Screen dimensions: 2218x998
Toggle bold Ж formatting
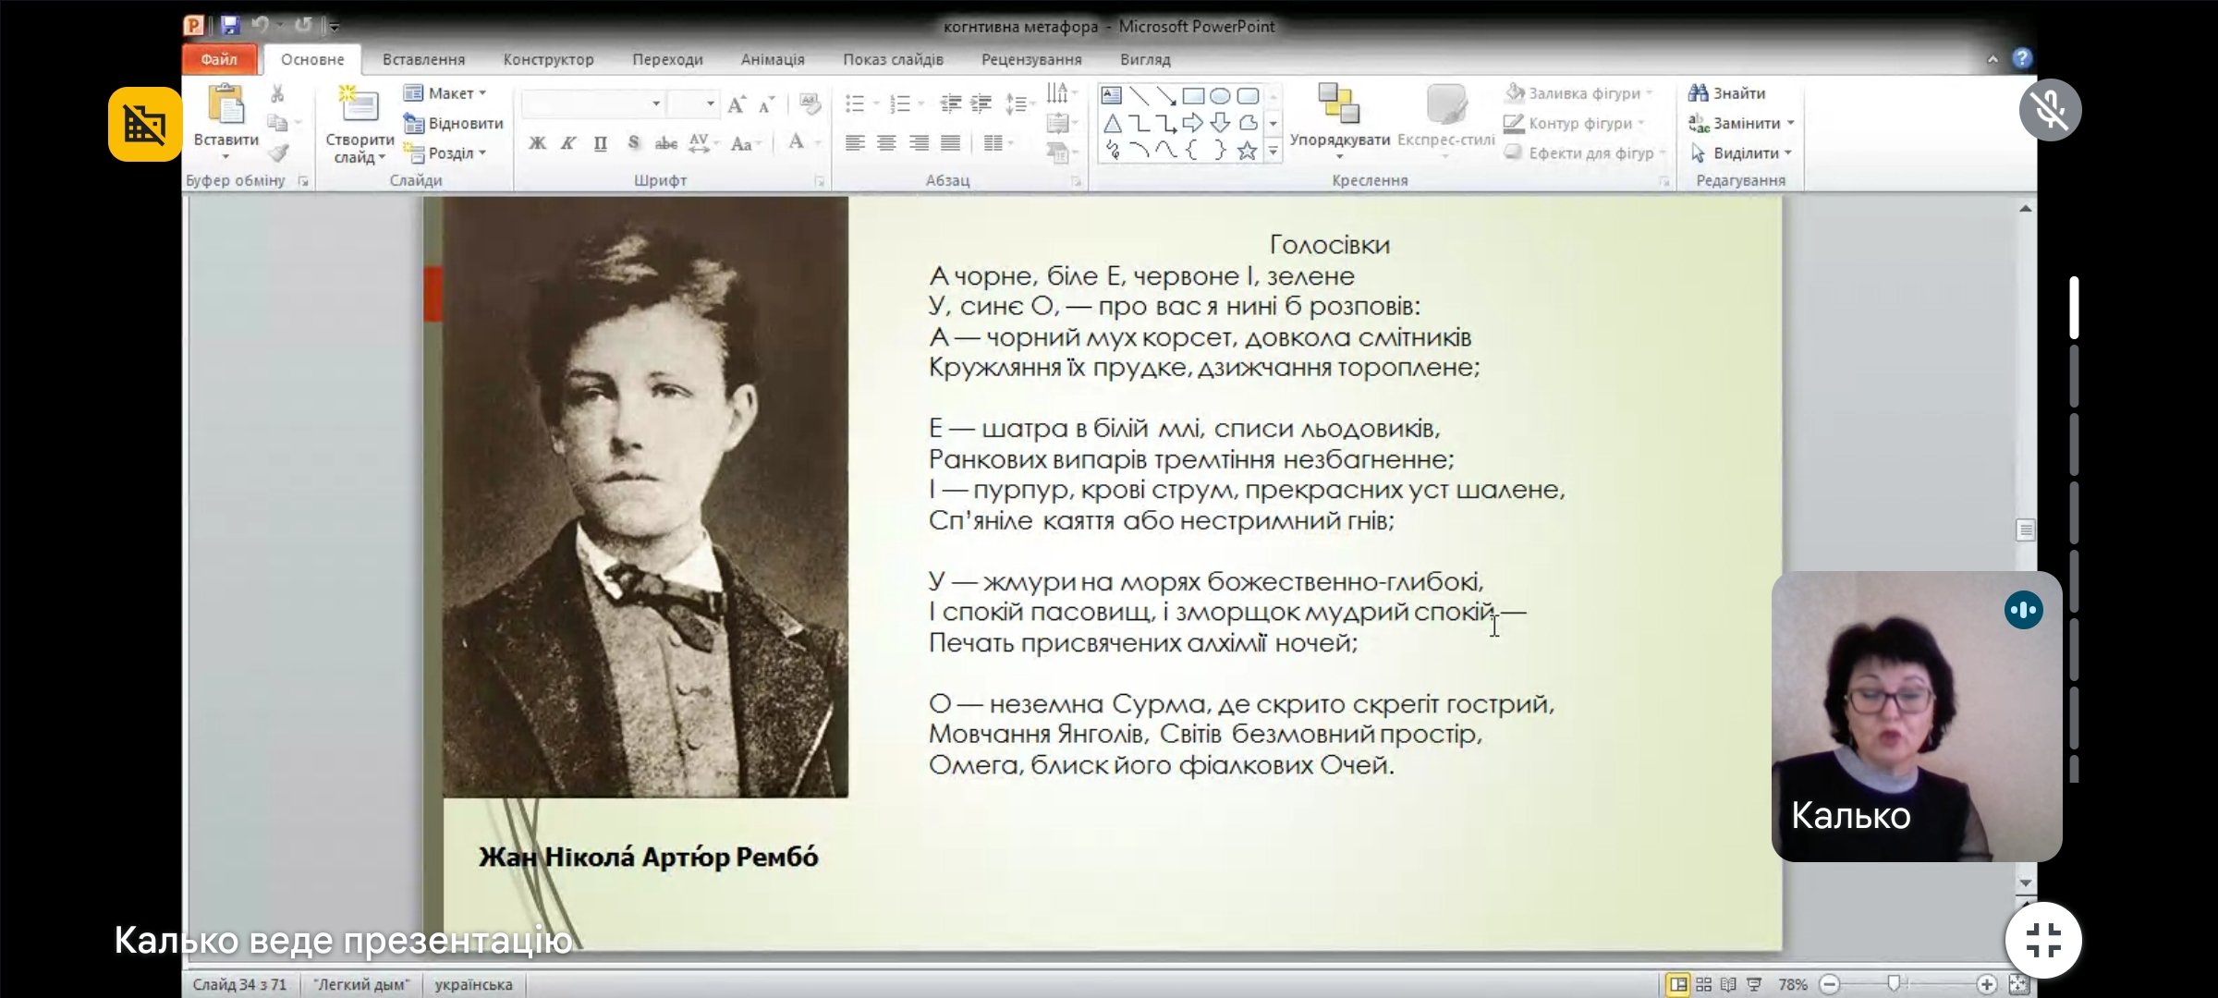537,143
